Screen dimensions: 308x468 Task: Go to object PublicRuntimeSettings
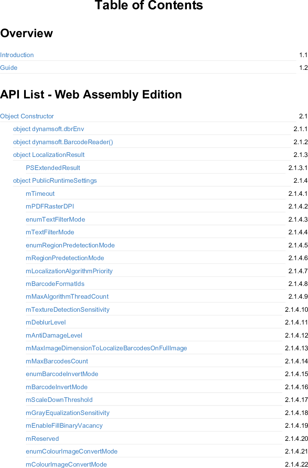point(55,181)
